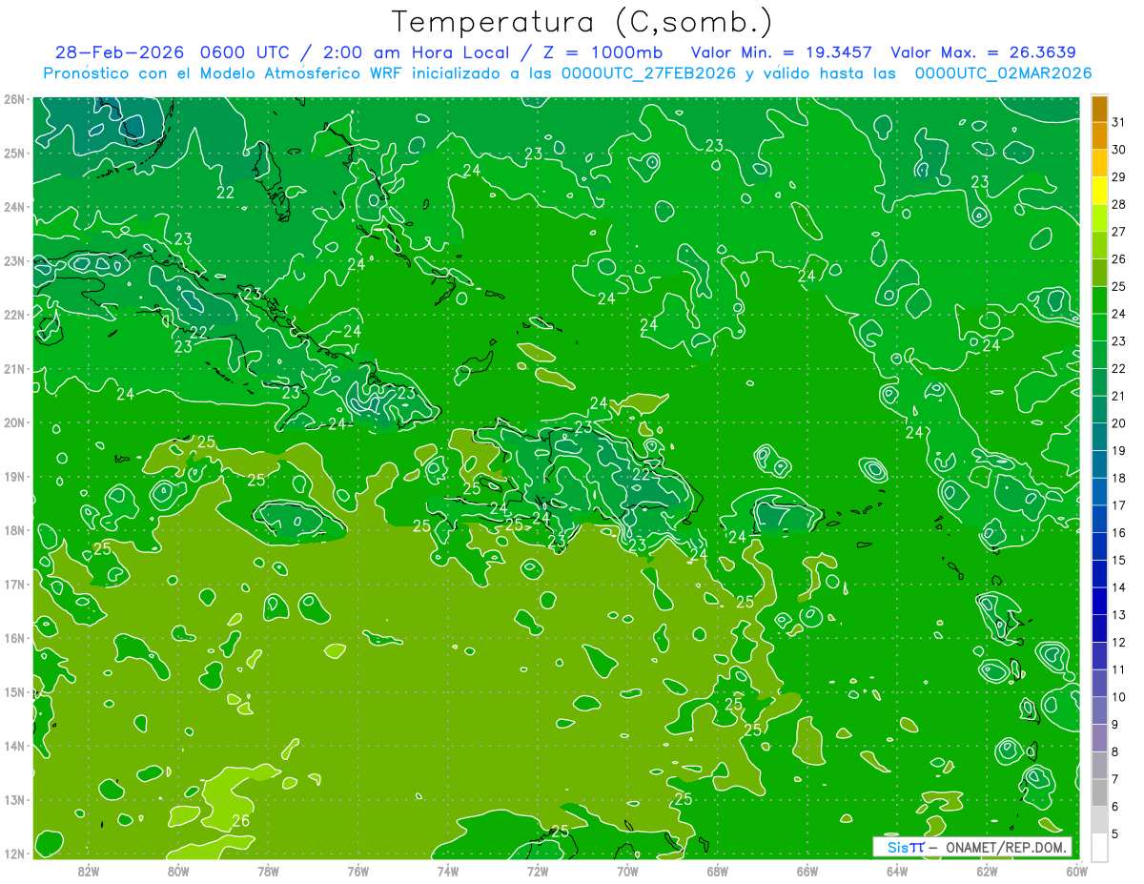Click the 82W longitude axis label

88,871
